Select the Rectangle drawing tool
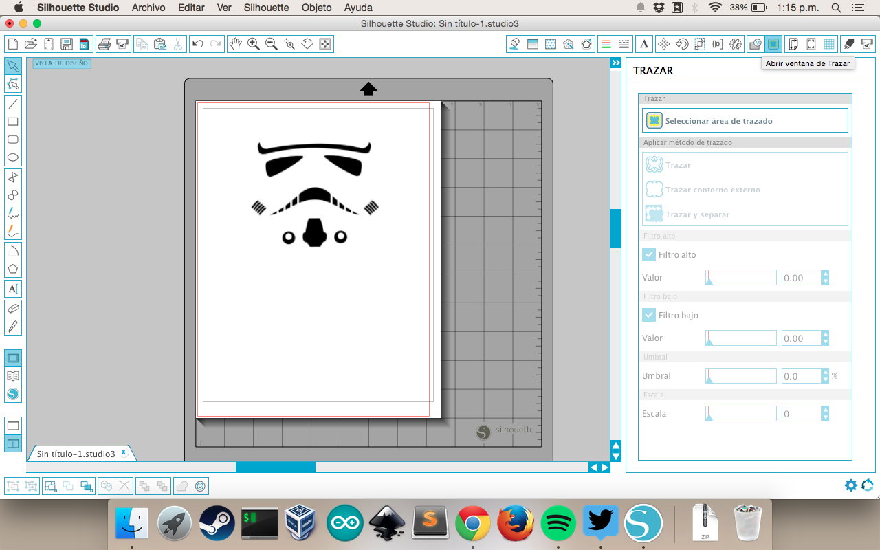Image resolution: width=880 pixels, height=550 pixels. tap(13, 122)
